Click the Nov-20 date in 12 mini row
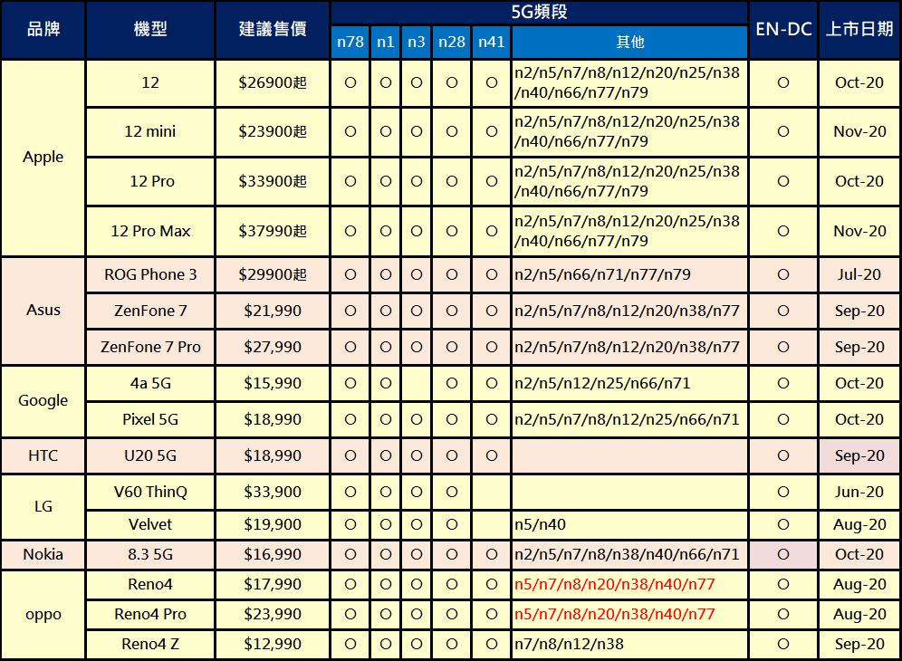The image size is (902, 661). (859, 131)
